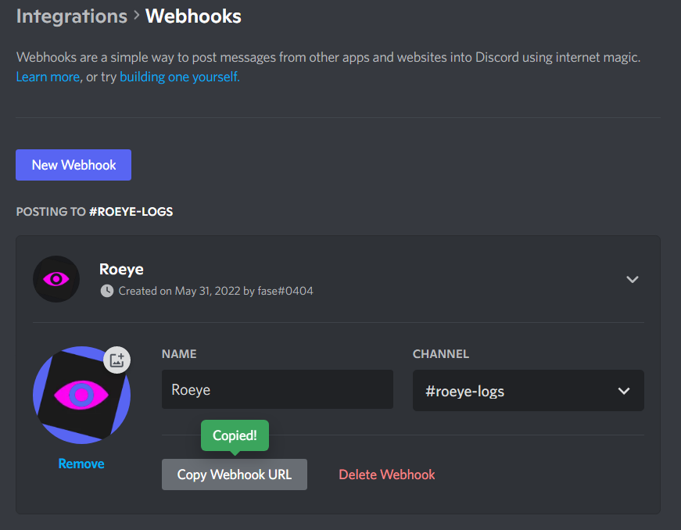Click the clock icon beside the creation date
The width and height of the screenshot is (681, 530).
107,291
